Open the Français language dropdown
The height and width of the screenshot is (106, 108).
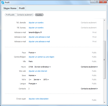pos(33,84)
